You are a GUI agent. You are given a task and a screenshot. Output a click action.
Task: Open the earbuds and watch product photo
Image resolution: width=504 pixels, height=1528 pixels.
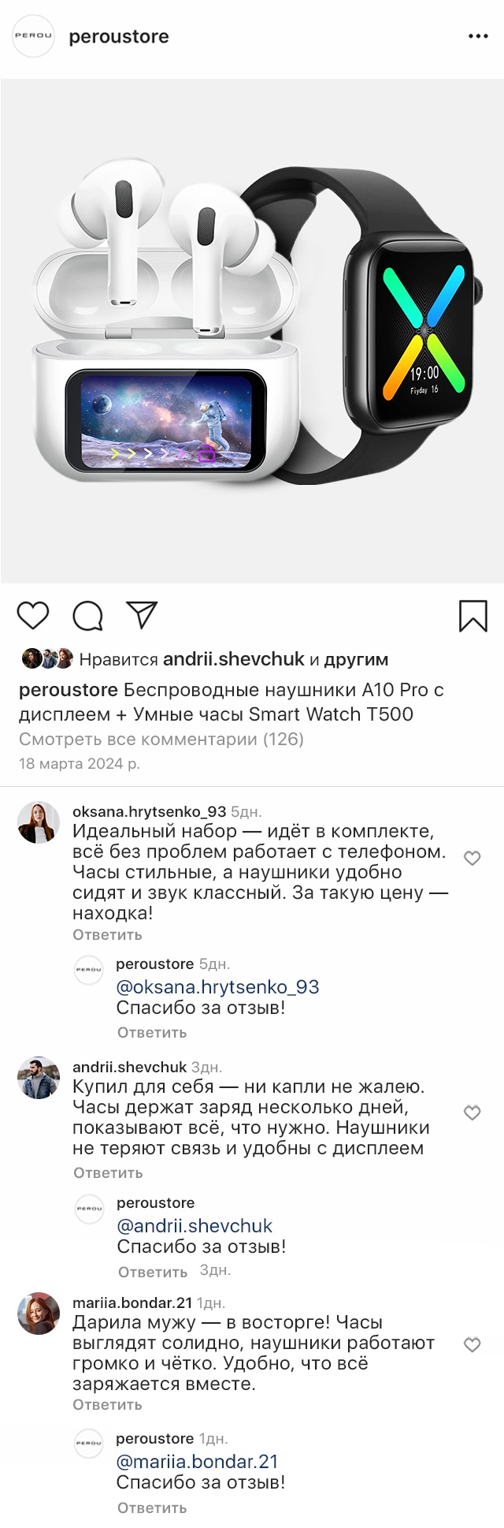pyautogui.click(x=252, y=331)
